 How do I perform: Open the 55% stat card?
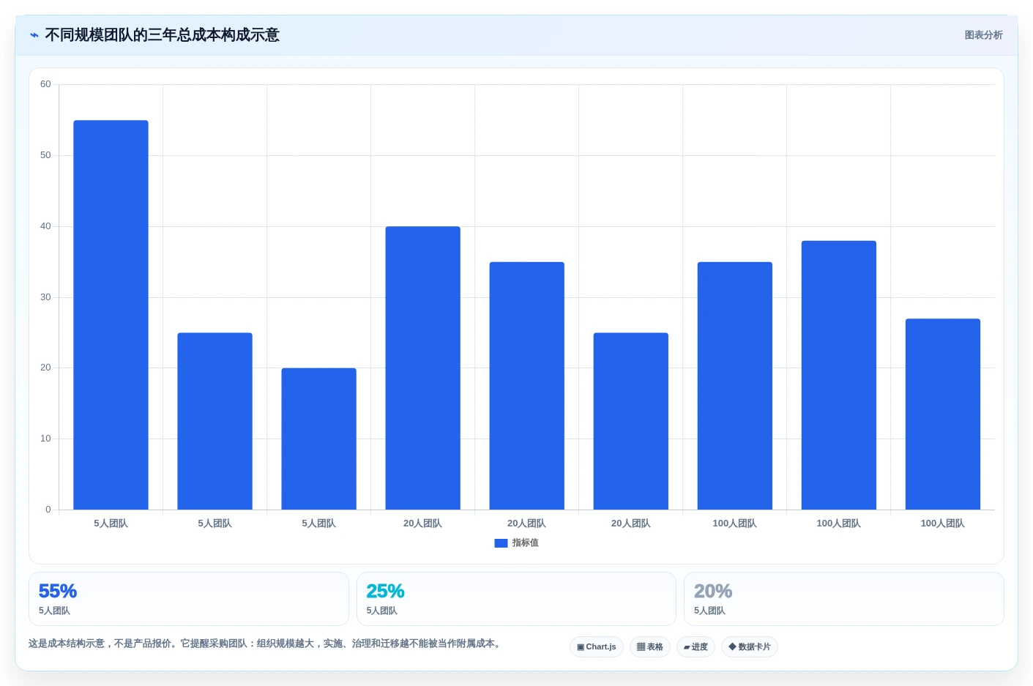click(189, 599)
